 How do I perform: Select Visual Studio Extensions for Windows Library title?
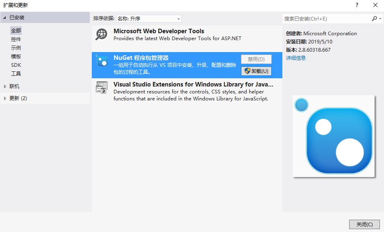click(x=193, y=84)
